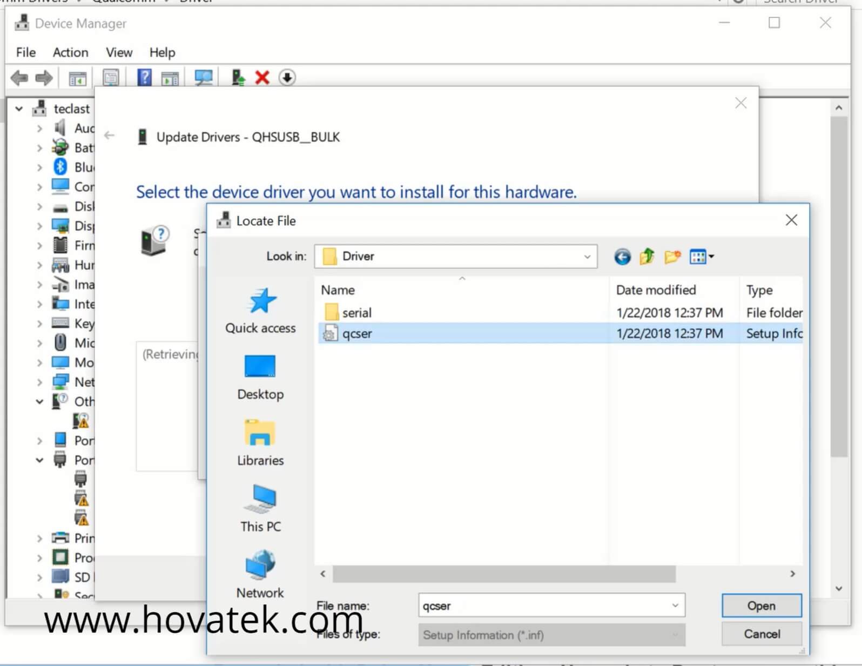Image resolution: width=862 pixels, height=666 pixels.
Task: Click the unknown device under Other devices
Action: tap(80, 420)
